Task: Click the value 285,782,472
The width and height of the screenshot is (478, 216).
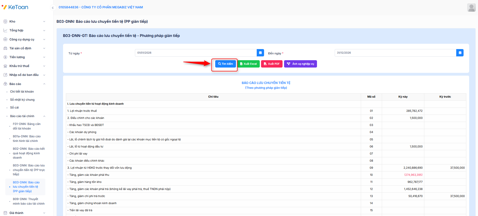Action: (414, 111)
